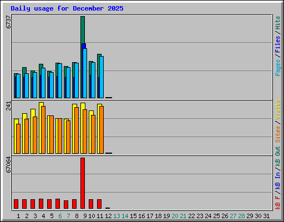
Task: Click the red kB bar for day 7
Action: (x=66, y=204)
